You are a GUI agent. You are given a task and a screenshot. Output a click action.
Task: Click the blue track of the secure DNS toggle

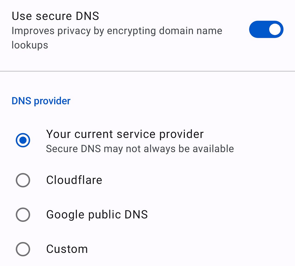[258, 30]
